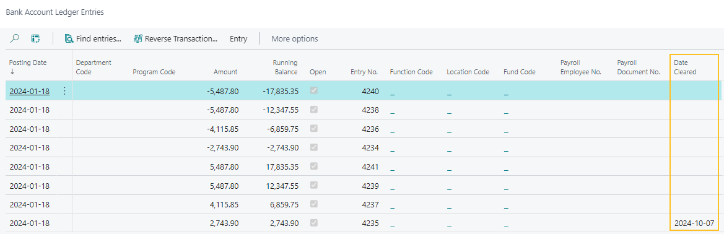Toggle Open checkbox for entry 4239
This screenshot has width=724, height=234.
click(314, 185)
